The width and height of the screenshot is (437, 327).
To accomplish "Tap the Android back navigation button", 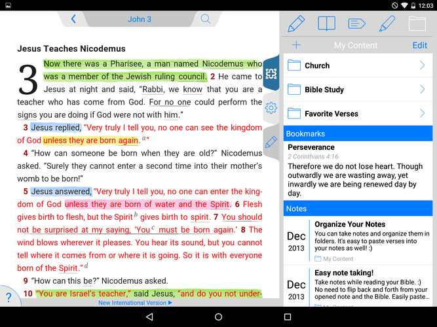I will (x=149, y=317).
